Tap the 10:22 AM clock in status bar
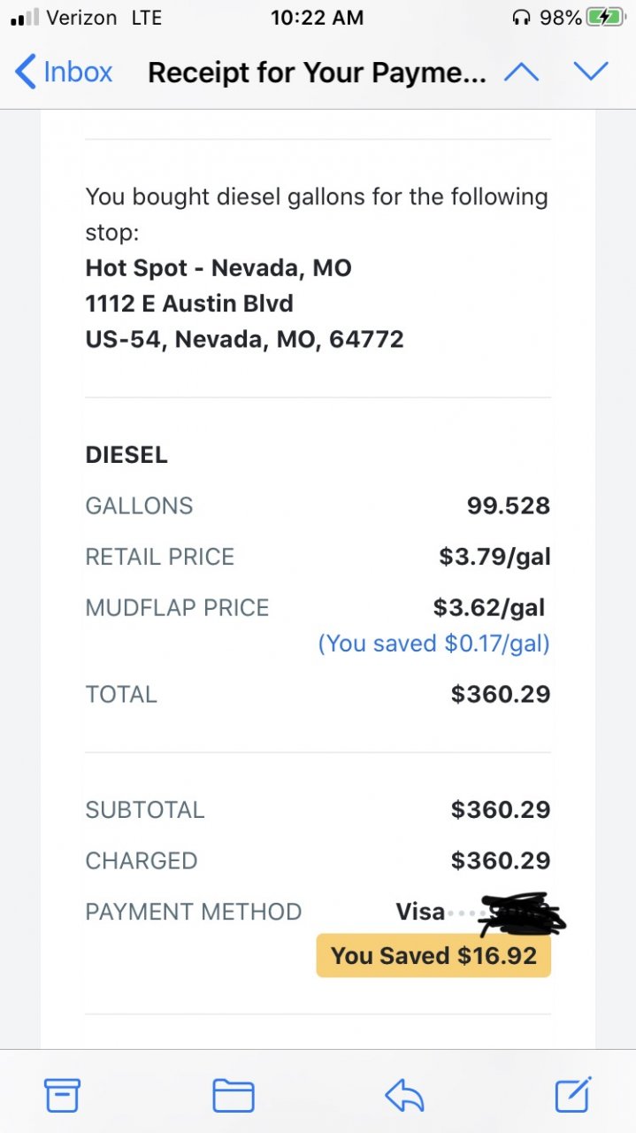 318,18
